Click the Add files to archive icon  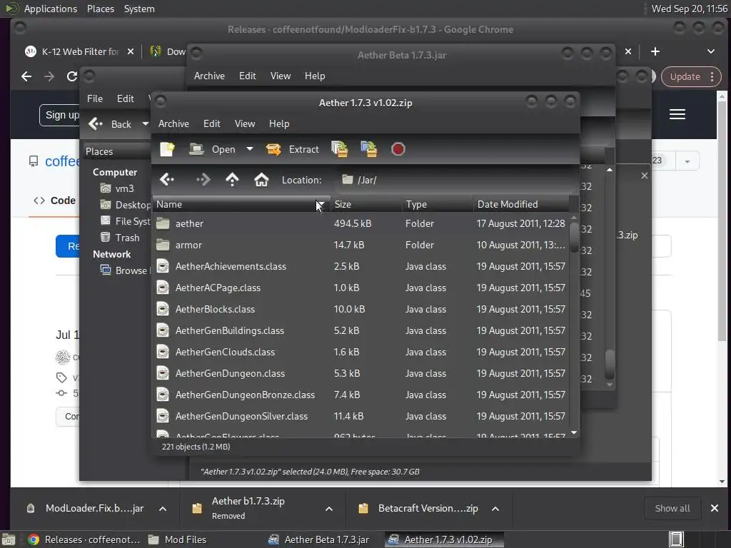(x=339, y=149)
